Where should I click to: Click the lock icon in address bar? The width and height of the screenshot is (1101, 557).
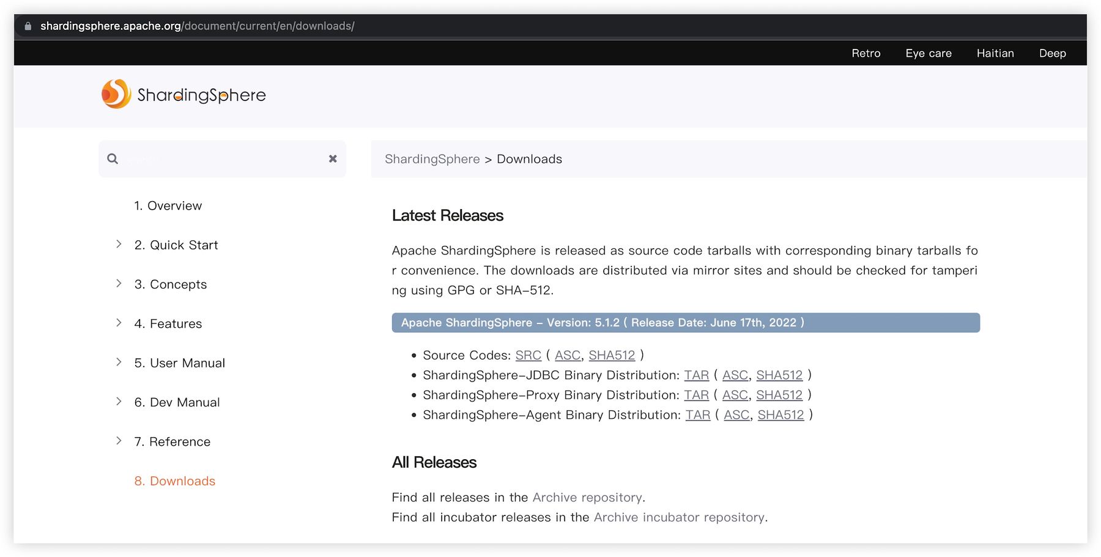tap(28, 26)
